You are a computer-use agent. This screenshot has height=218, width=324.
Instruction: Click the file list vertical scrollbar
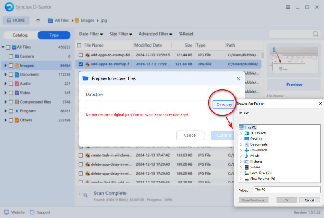(262, 55)
